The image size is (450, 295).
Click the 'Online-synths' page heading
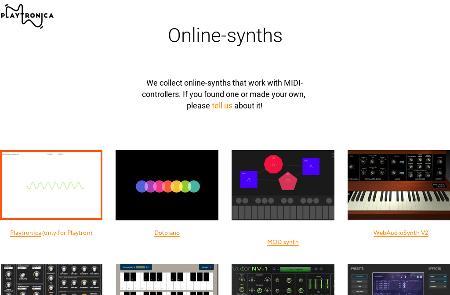[x=225, y=36]
